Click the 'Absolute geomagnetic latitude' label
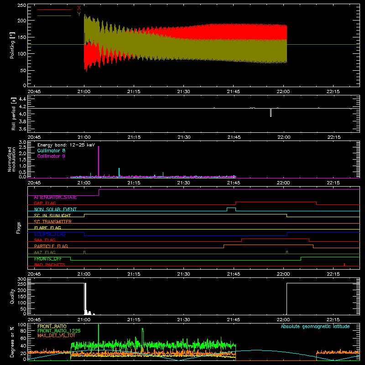365x365 pixels. (315, 326)
